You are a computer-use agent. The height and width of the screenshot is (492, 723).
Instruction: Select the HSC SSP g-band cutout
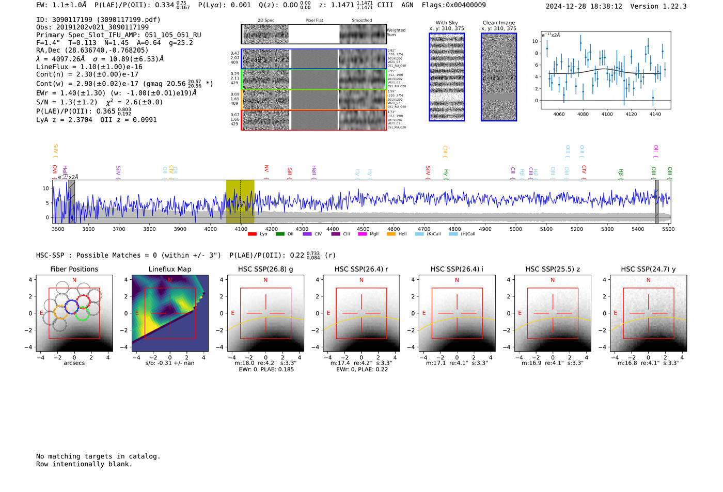pos(265,313)
